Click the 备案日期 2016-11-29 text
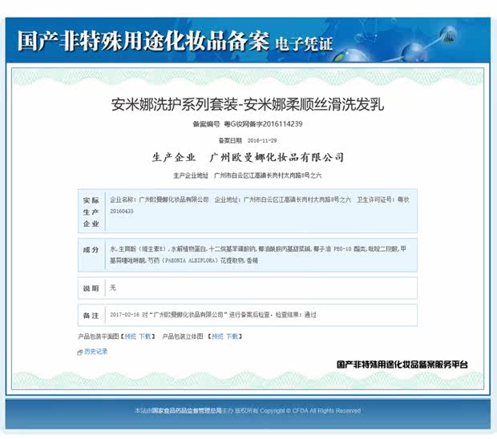Image resolution: width=497 pixels, height=439 pixels. [x=248, y=140]
